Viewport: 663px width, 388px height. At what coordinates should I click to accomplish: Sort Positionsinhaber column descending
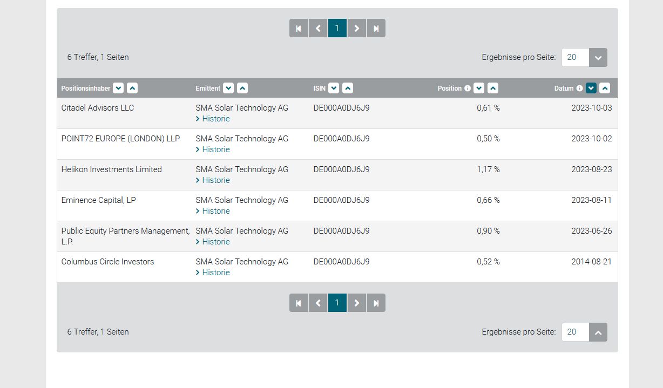pyautogui.click(x=118, y=88)
